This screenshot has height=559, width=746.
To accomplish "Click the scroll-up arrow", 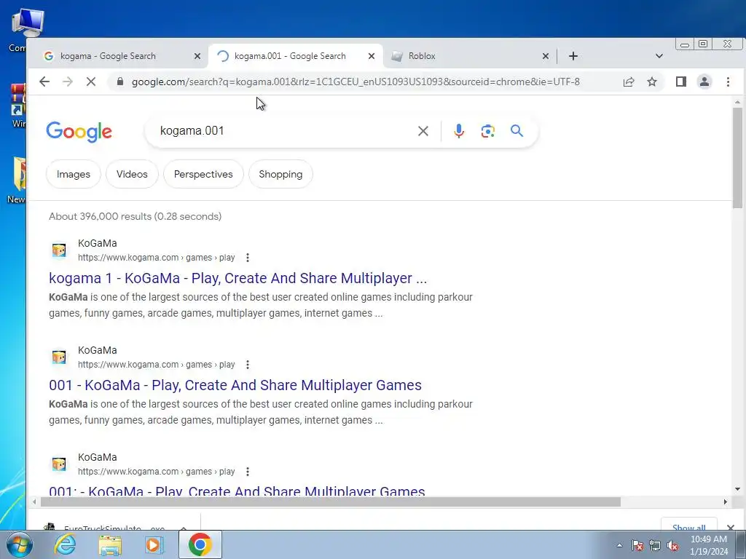I will pos(737,102).
